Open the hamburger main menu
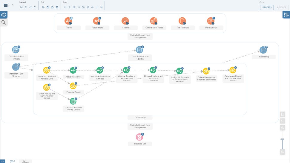Screen dimensions: 290x163 click(6, 6)
